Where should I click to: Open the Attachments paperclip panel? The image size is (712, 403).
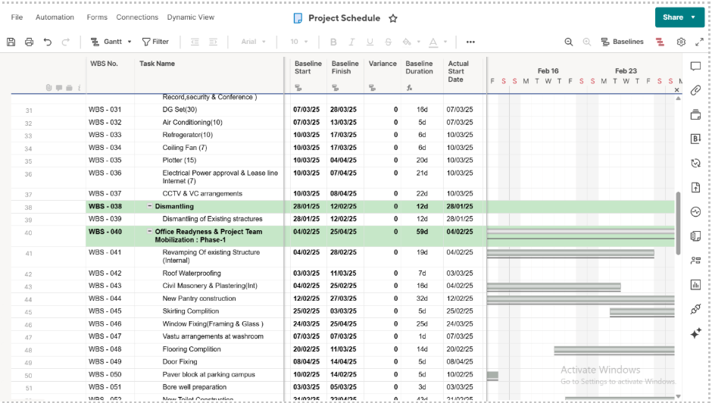pyautogui.click(x=695, y=91)
